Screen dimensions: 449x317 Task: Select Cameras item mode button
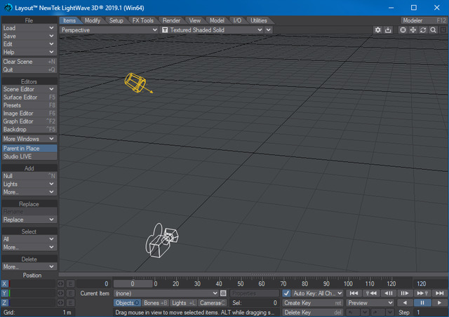coord(213,303)
